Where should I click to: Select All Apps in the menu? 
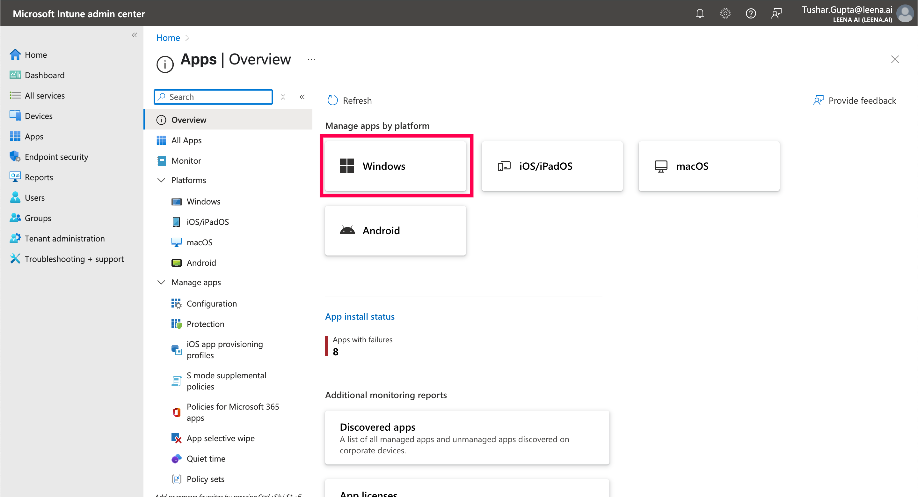tap(186, 140)
